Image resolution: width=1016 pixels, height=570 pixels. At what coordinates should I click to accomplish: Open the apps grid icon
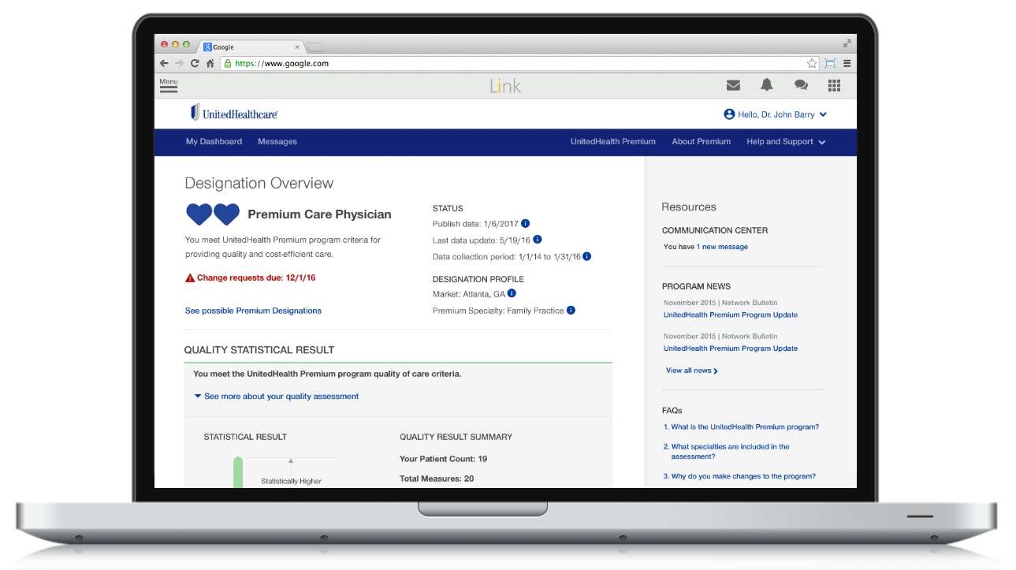tap(834, 85)
